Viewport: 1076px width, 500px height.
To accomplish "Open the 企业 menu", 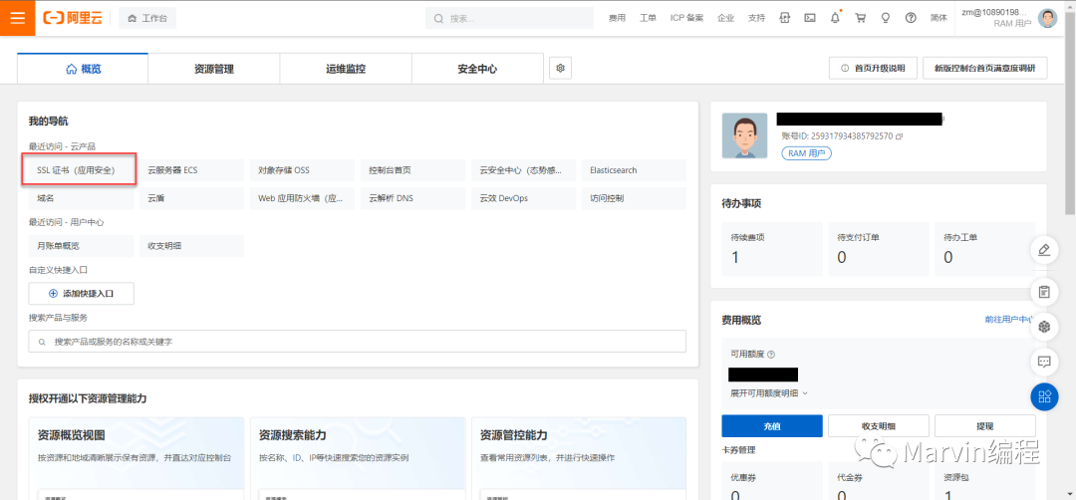I will pos(725,18).
